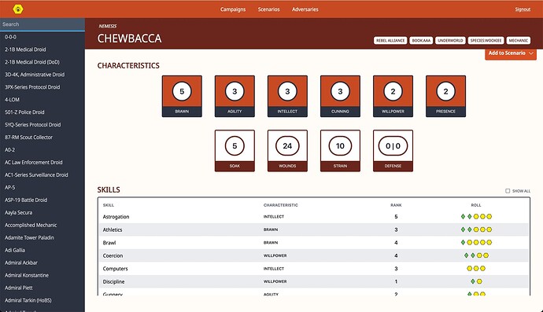The width and height of the screenshot is (543, 312).
Task: Click the yellow hexagon home logo
Action: click(18, 9)
